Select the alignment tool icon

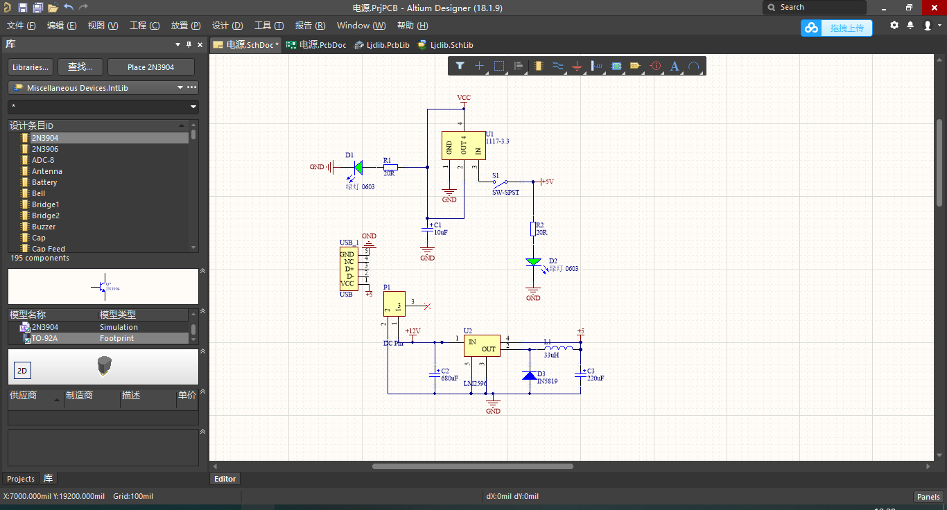pos(518,66)
